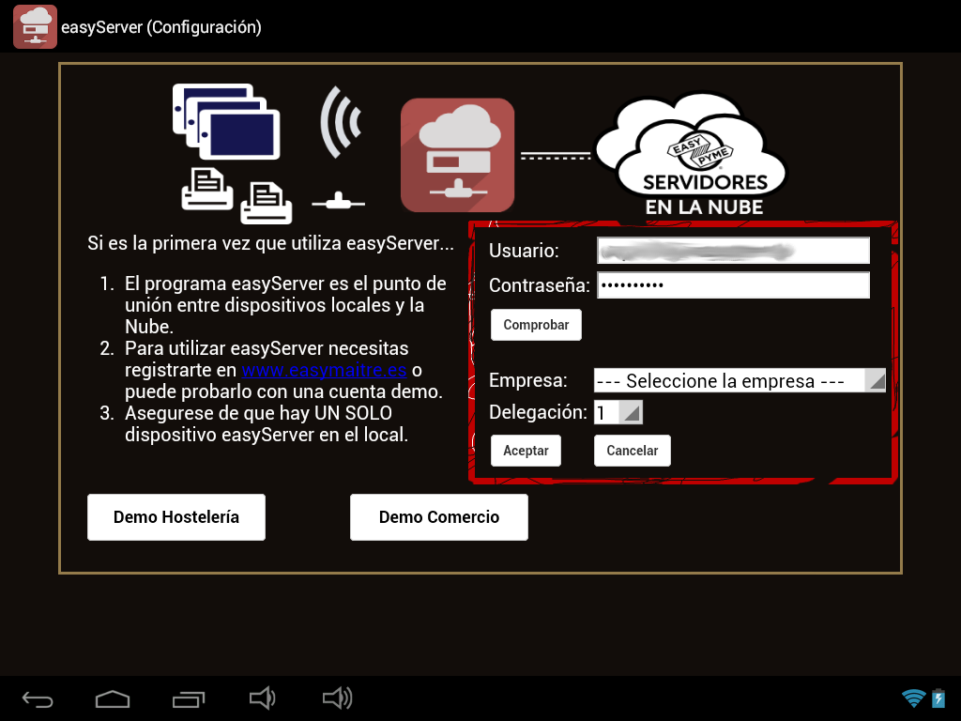Screen dimensions: 961x721
Task: Tap the upper-left printer graphic
Action: click(207, 189)
